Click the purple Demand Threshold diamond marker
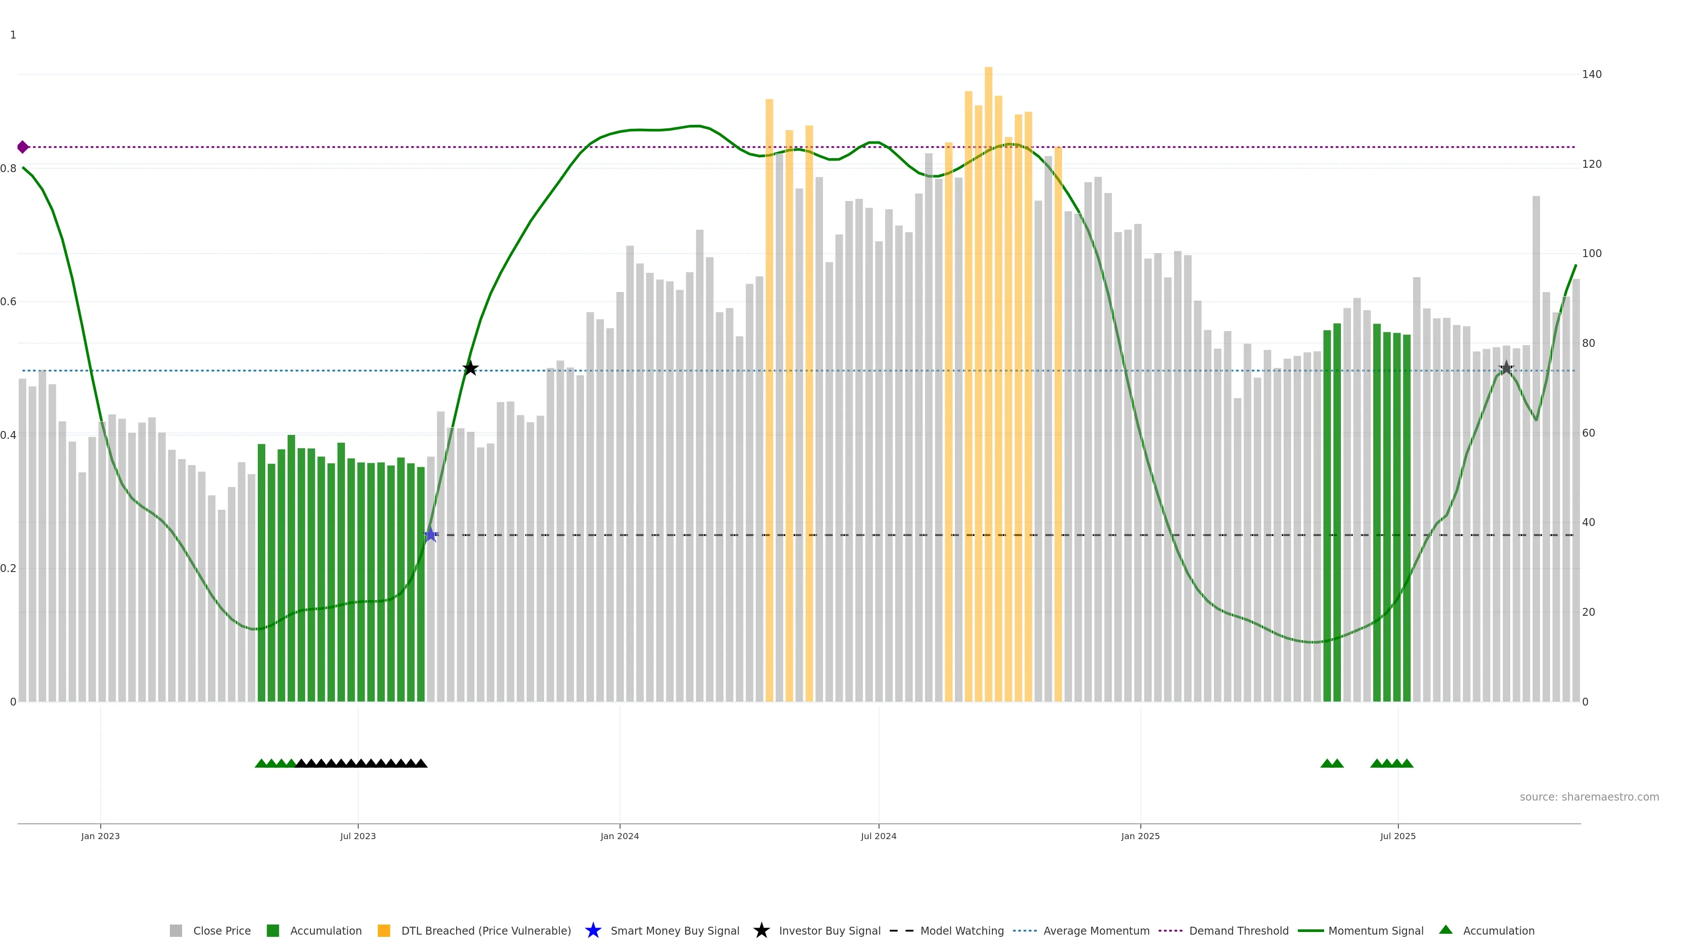The height and width of the screenshot is (946, 1681). [x=23, y=147]
